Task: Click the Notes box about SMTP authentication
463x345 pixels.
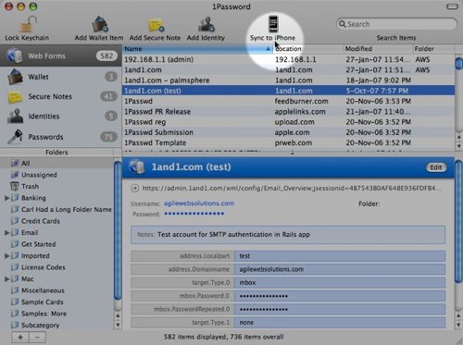Action: (x=288, y=235)
